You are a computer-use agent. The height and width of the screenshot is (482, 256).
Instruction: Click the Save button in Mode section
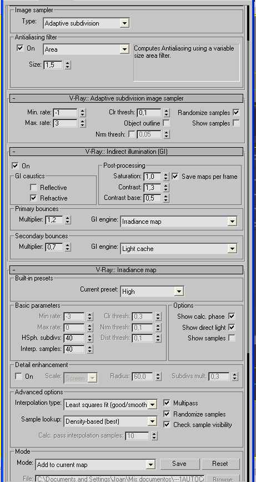tap(179, 464)
